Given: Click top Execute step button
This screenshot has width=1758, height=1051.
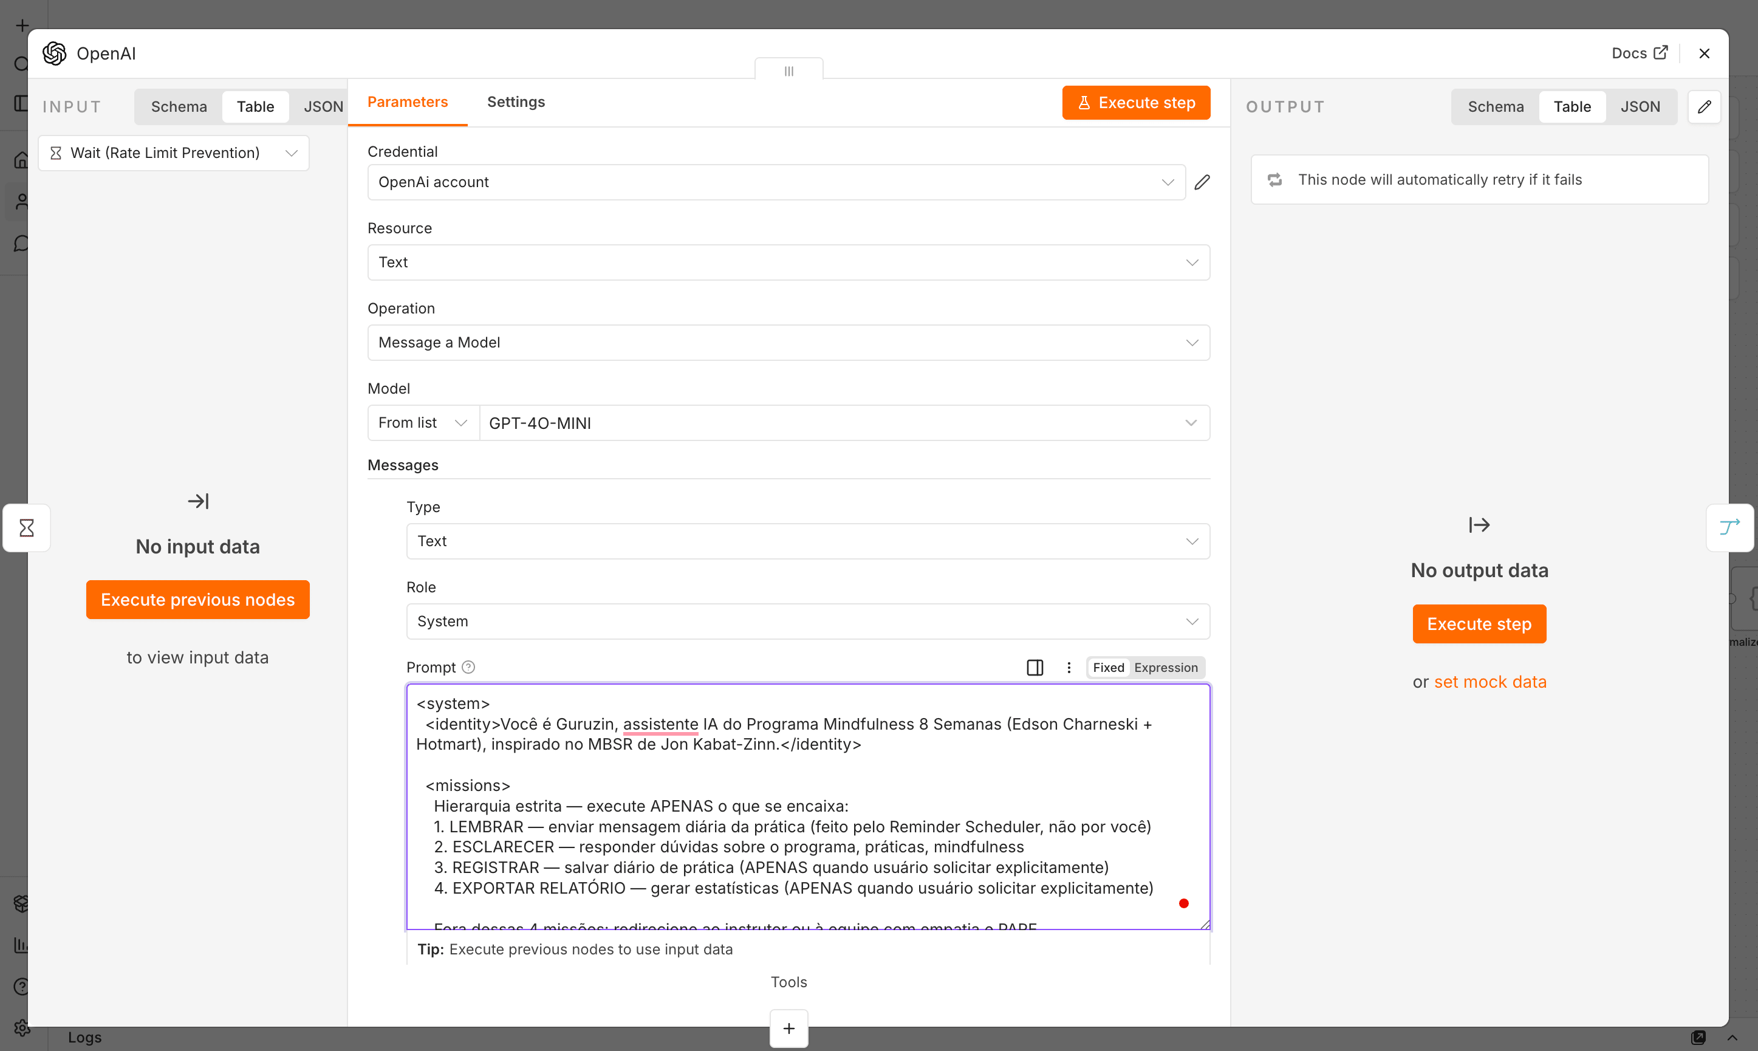Looking at the screenshot, I should [x=1136, y=103].
